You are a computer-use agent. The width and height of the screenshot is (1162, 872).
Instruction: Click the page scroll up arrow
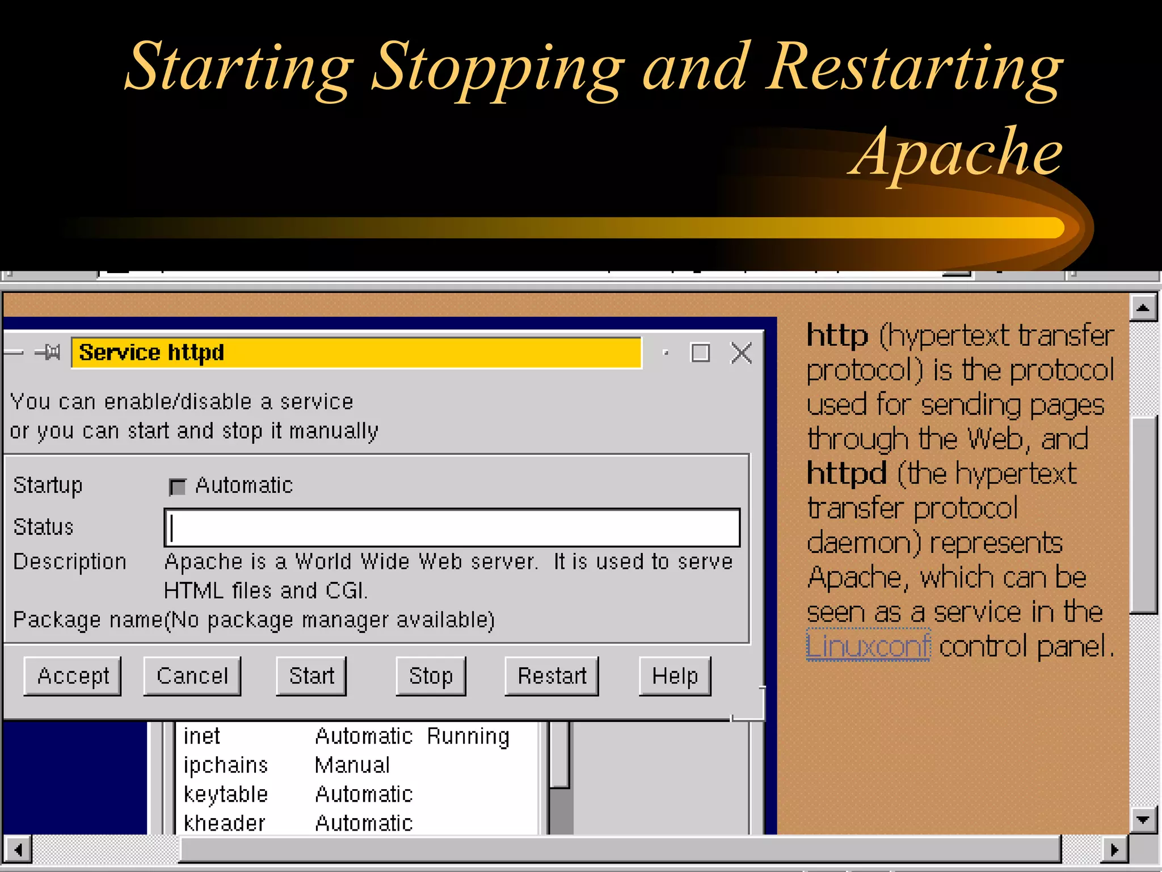[1143, 308]
